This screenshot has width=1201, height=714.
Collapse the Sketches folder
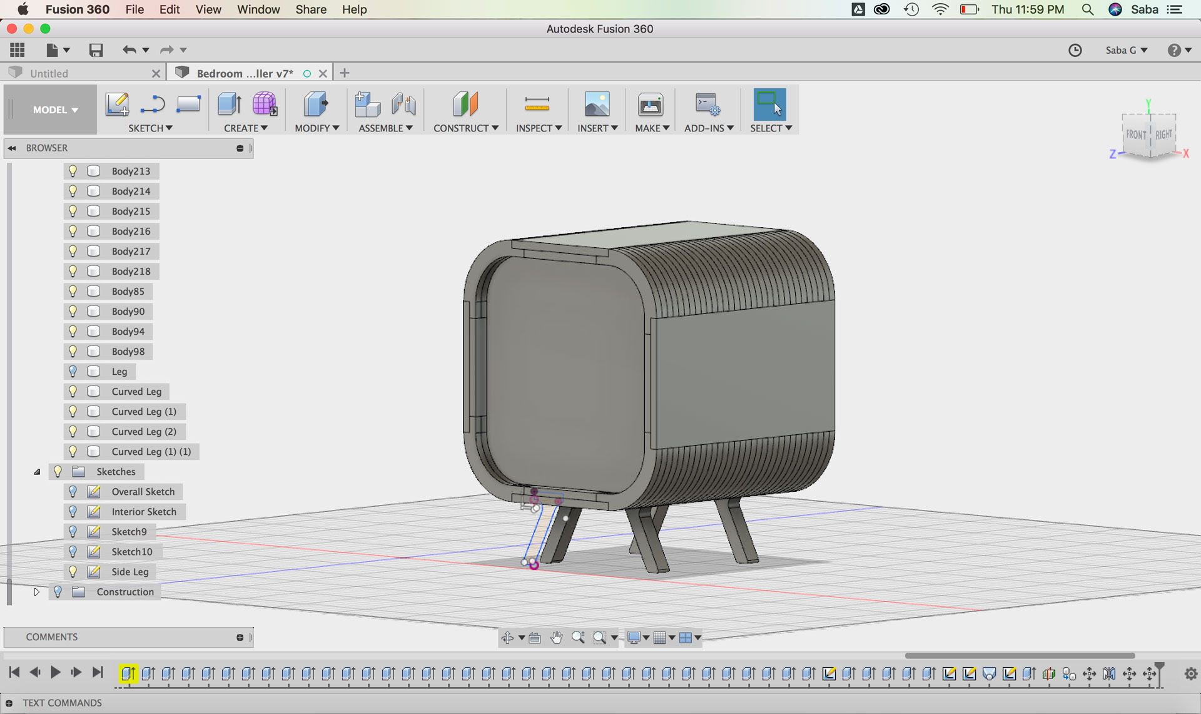(37, 472)
